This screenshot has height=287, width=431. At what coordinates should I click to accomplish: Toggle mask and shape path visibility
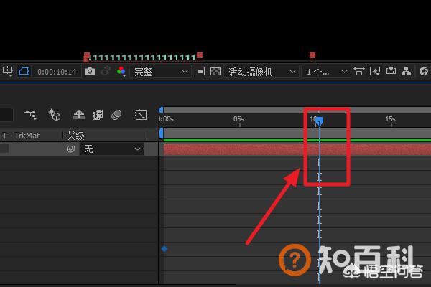pyautogui.click(x=24, y=72)
